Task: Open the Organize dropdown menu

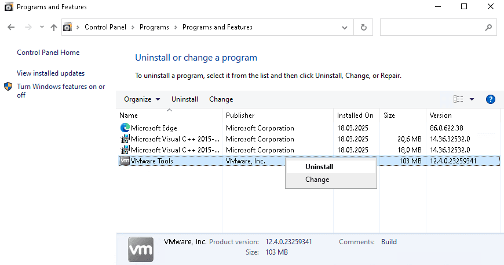Action: tap(142, 99)
